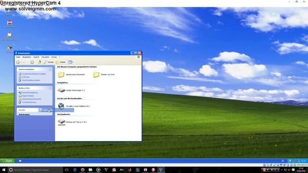Viewport: 308px width, 173px height.
Task: Click the Arbeitsplatz task in XP taskbar
Action: [x=20, y=161]
